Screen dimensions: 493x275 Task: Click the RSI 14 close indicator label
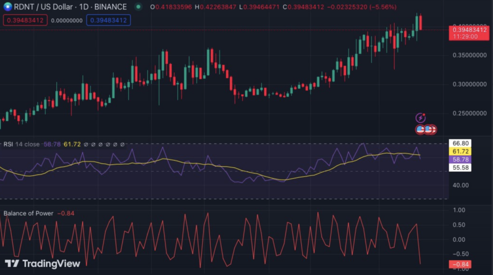tap(22, 144)
